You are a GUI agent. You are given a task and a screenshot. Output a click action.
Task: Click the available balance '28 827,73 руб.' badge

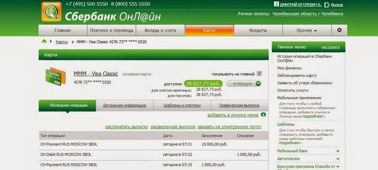point(203,84)
